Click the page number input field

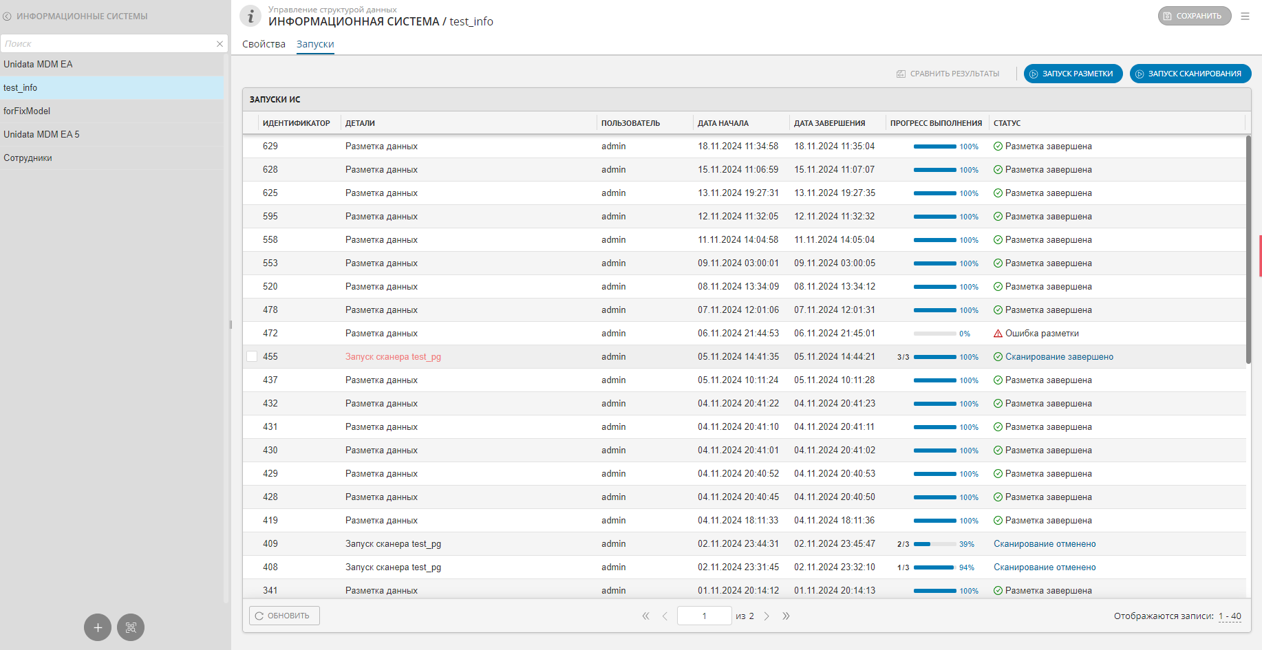point(704,616)
